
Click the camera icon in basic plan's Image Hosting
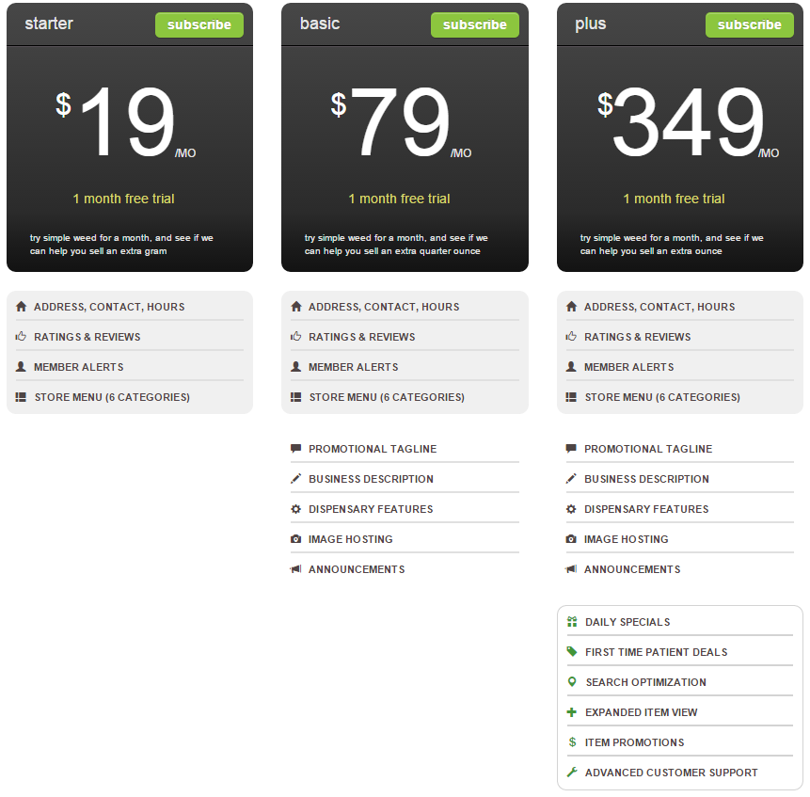pos(296,539)
